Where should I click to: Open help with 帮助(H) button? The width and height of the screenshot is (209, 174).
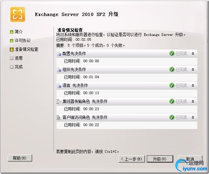coord(20,158)
